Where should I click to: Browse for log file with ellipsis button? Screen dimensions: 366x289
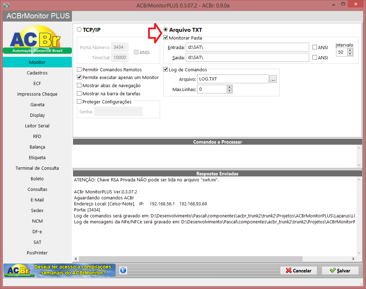(273, 79)
